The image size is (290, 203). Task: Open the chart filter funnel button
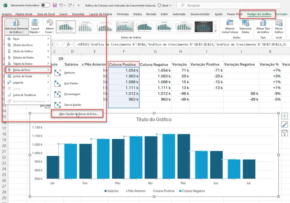pos(285,133)
